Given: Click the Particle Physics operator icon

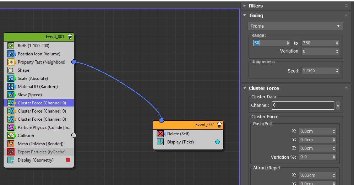Looking at the screenshot, I should (x=11, y=127).
